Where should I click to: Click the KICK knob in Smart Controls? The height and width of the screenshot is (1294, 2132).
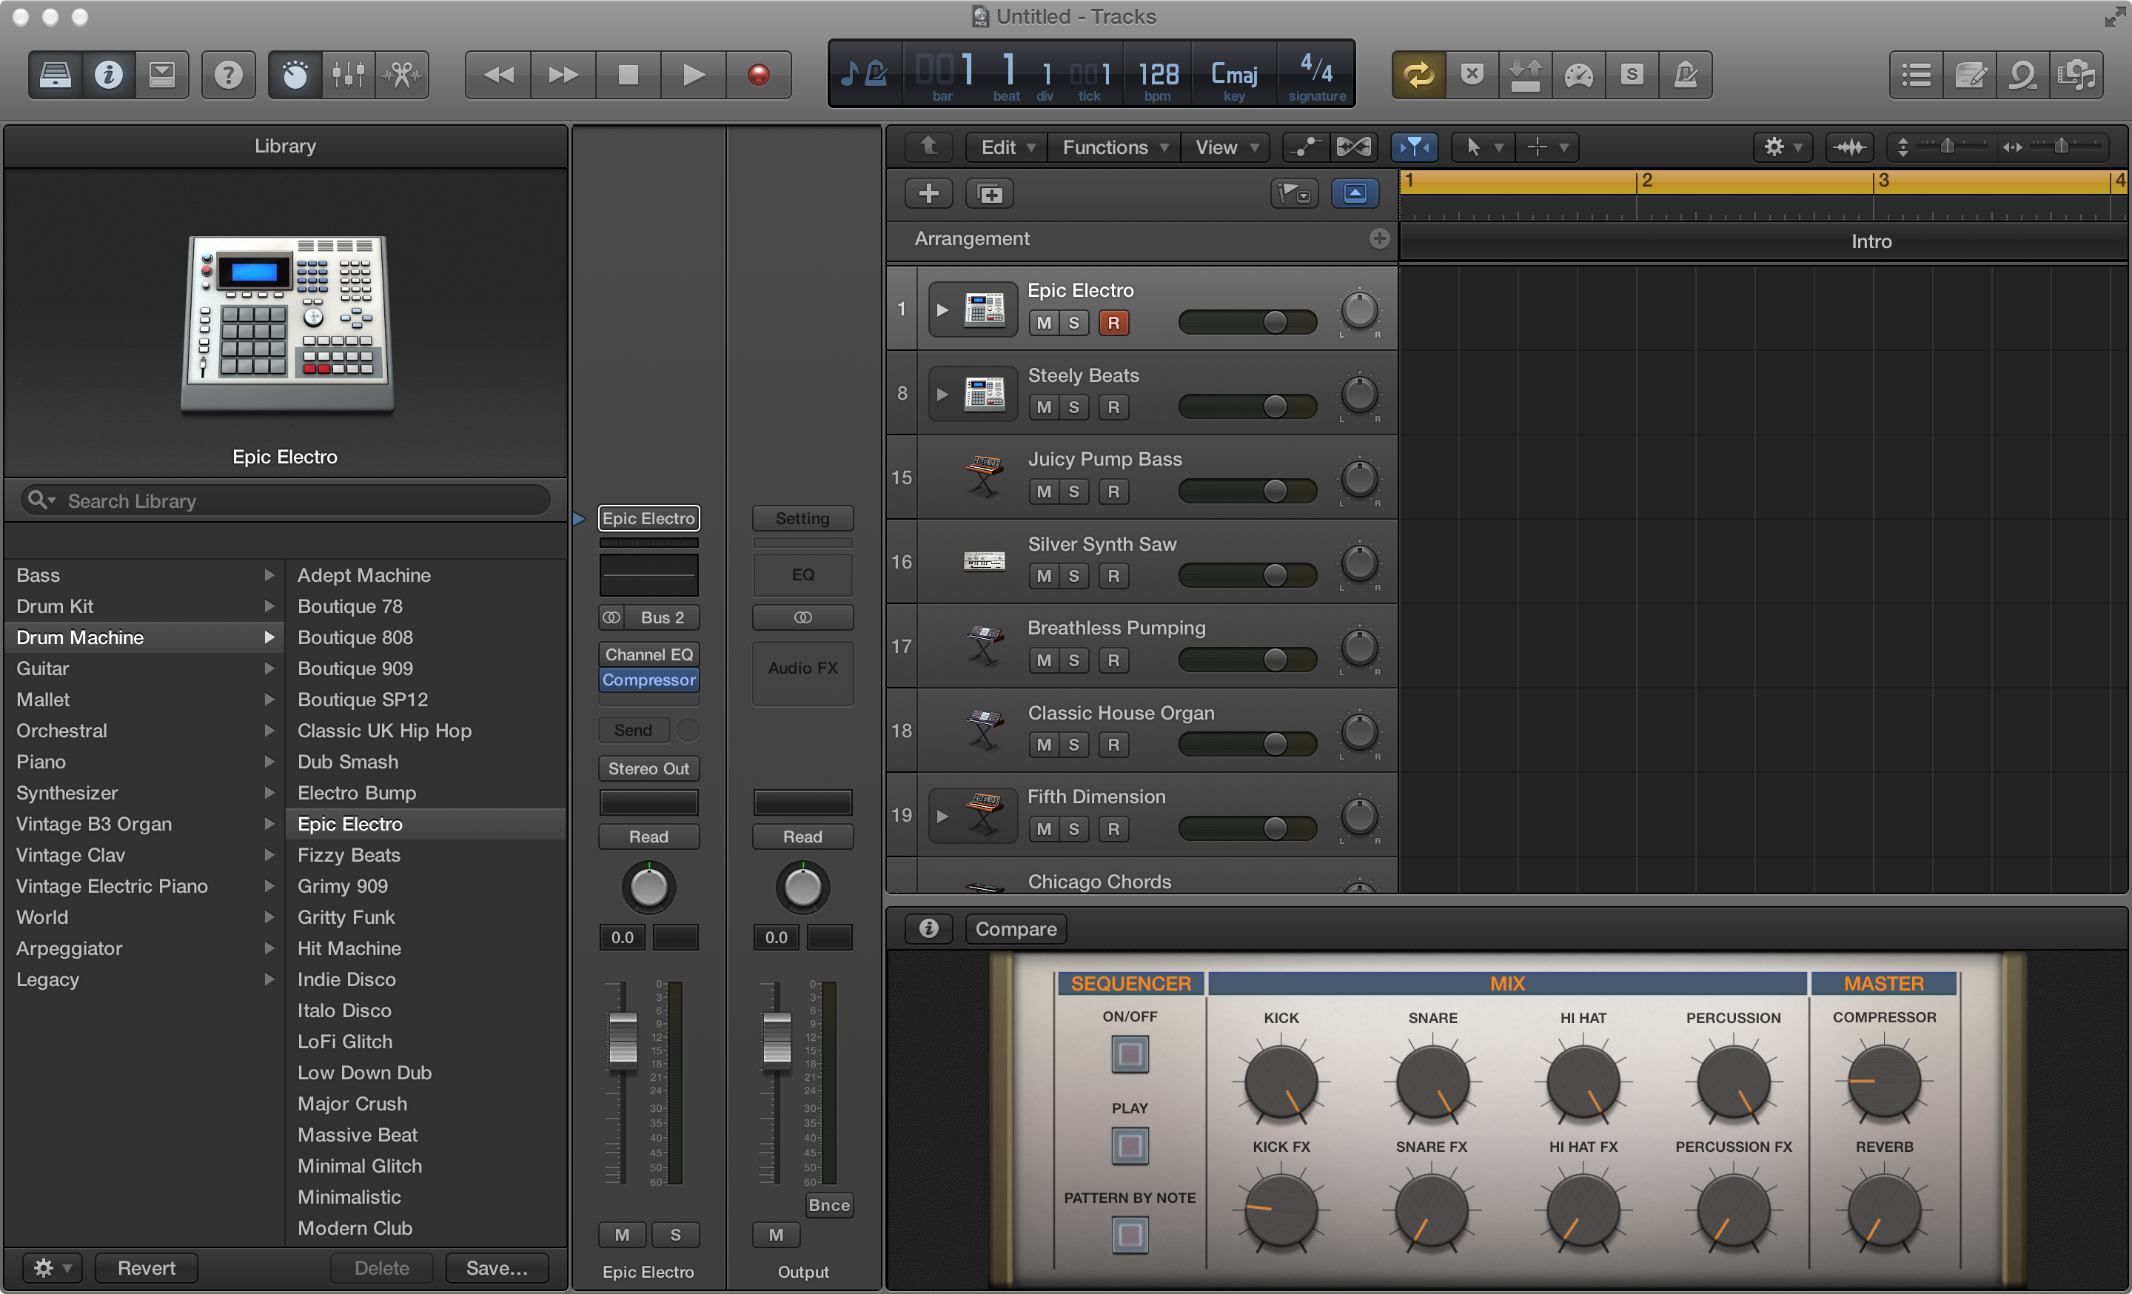point(1281,1082)
